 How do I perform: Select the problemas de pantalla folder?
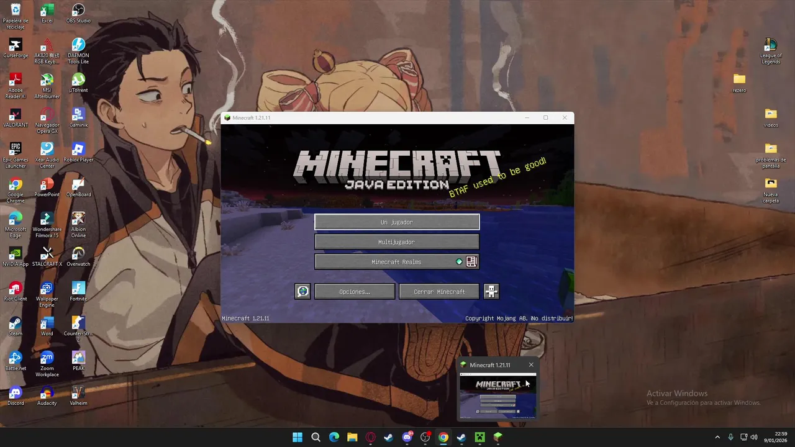pyautogui.click(x=771, y=156)
